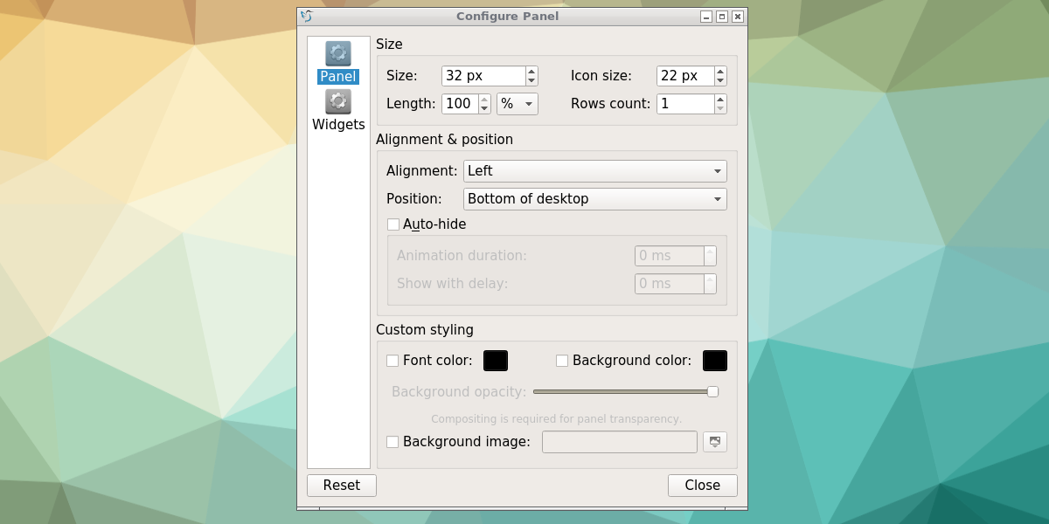Decrease Icon size with down arrow

coord(720,81)
